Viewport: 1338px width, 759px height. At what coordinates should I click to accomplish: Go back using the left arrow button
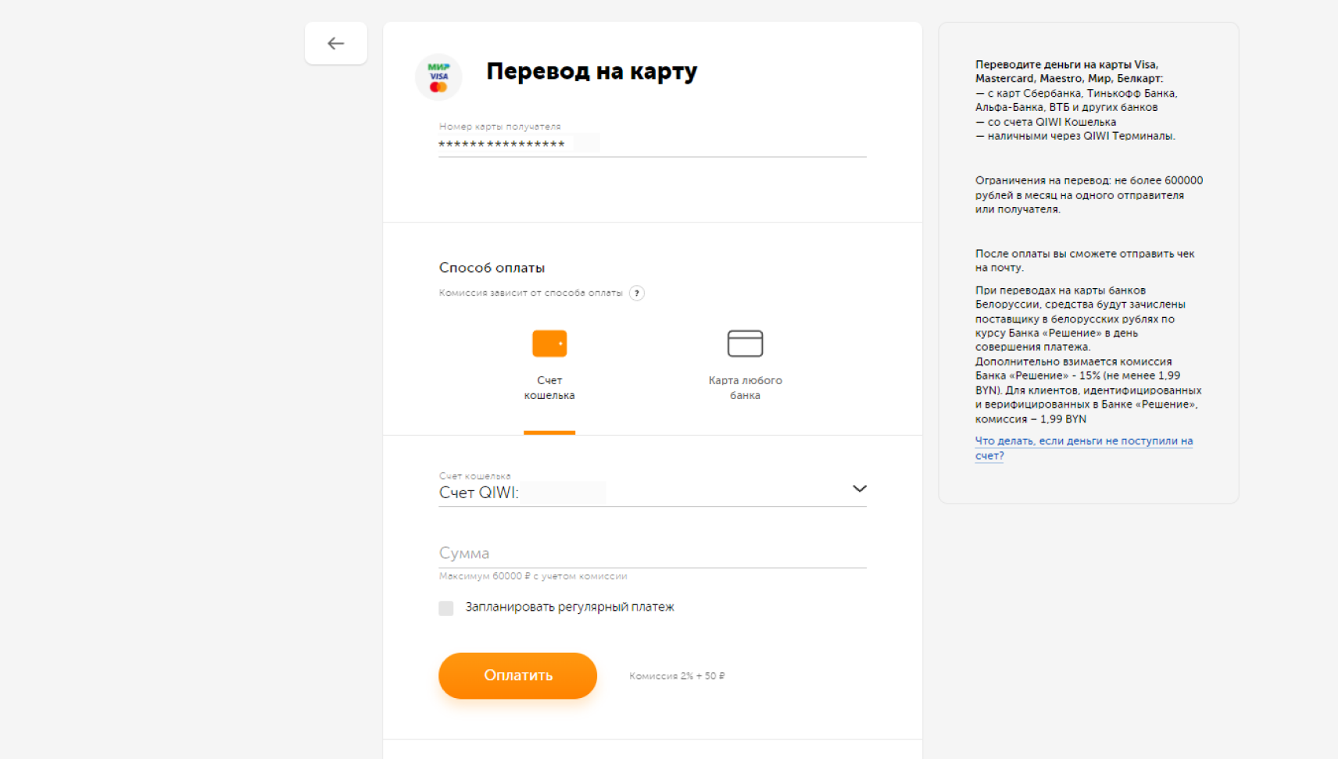[336, 44]
